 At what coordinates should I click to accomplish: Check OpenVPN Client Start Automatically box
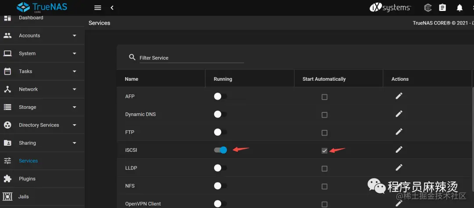(324, 204)
